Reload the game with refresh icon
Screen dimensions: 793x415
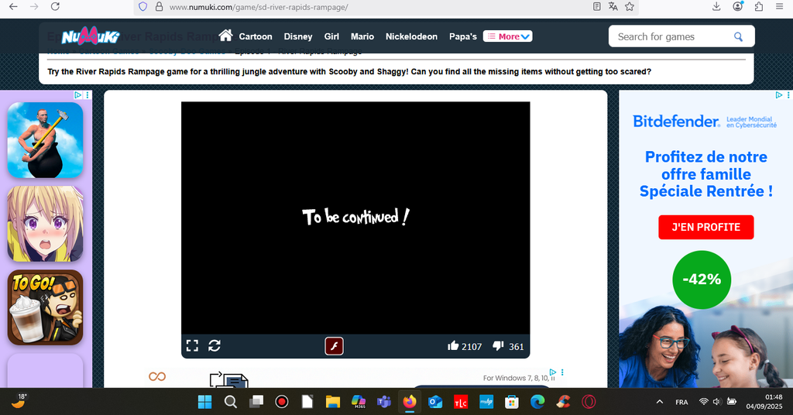(215, 345)
